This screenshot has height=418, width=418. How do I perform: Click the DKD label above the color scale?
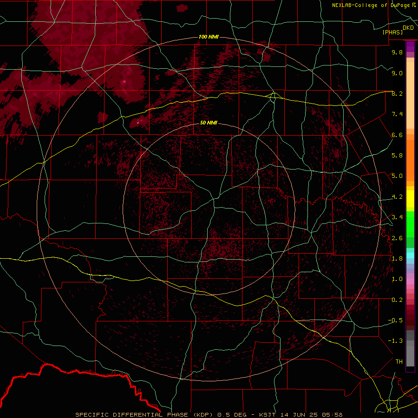pyautogui.click(x=408, y=27)
